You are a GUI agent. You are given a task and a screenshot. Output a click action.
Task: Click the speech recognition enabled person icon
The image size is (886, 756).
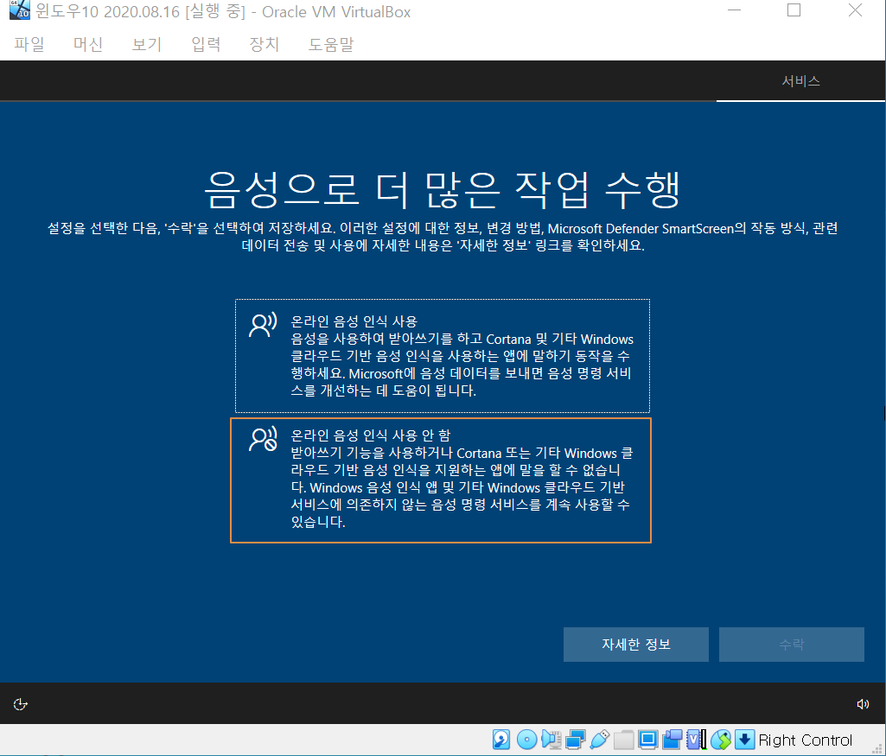tap(263, 325)
